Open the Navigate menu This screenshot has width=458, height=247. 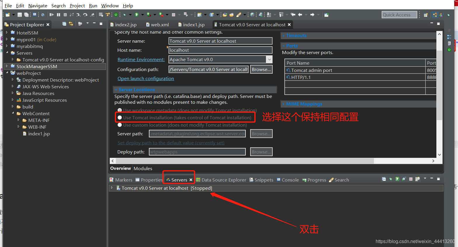click(38, 6)
